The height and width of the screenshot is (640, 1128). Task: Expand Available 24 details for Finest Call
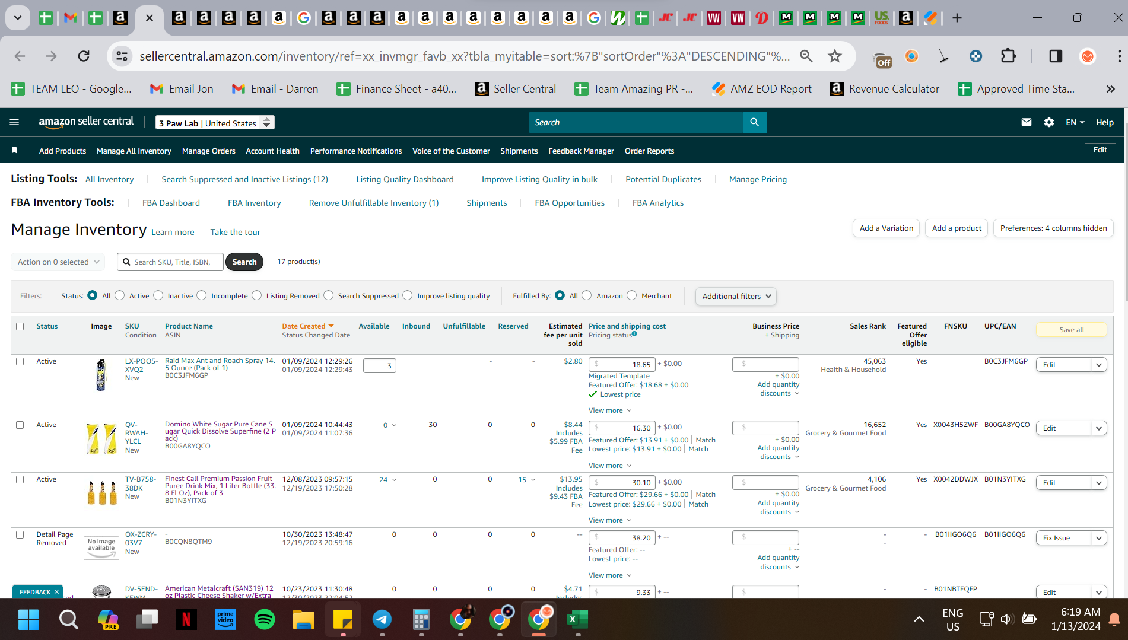click(x=388, y=480)
